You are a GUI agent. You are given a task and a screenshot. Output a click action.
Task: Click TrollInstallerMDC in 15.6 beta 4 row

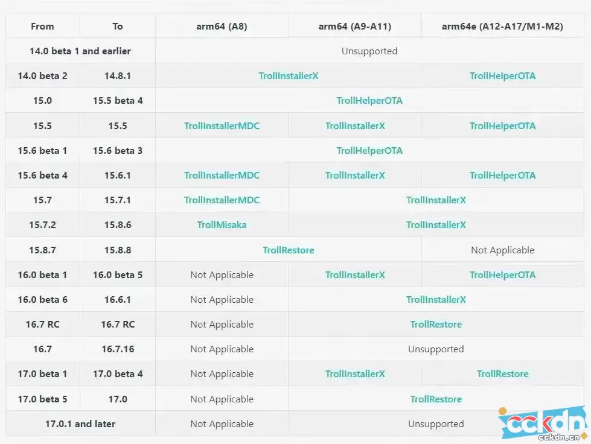(x=222, y=175)
